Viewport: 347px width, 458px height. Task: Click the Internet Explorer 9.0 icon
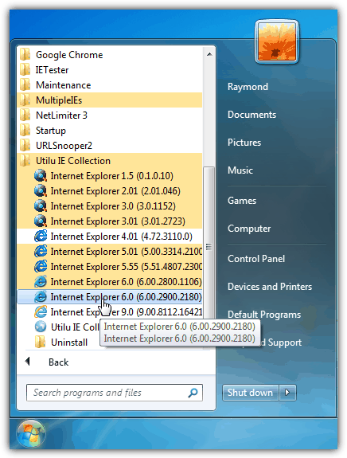(41, 312)
